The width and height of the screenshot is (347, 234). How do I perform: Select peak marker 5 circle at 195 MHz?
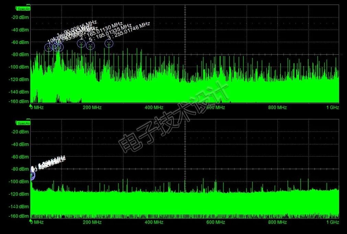pos(90,45)
